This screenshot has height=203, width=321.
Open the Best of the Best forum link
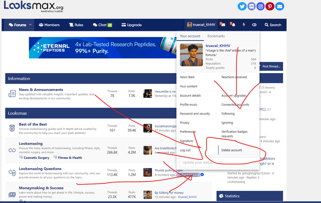point(33,124)
